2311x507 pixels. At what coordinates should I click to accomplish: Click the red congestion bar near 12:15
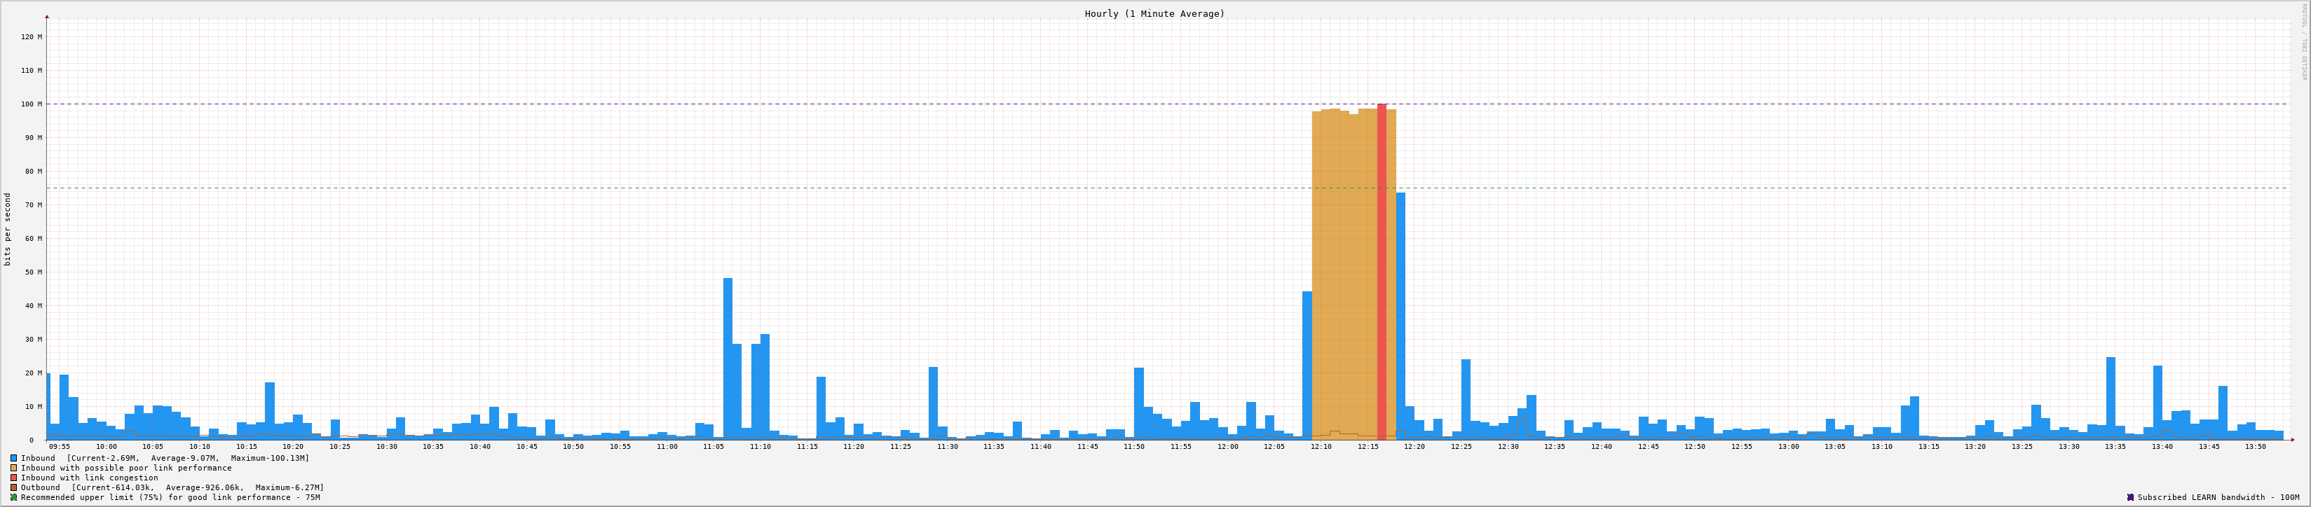point(1382,269)
